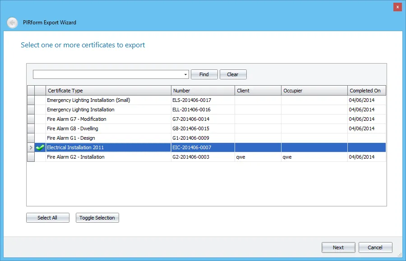Click the back arrow in the wizard header
Screen dimensions: 406x261
[12, 22]
